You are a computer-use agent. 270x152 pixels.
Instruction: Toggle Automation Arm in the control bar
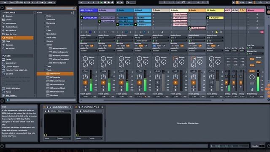118,3
